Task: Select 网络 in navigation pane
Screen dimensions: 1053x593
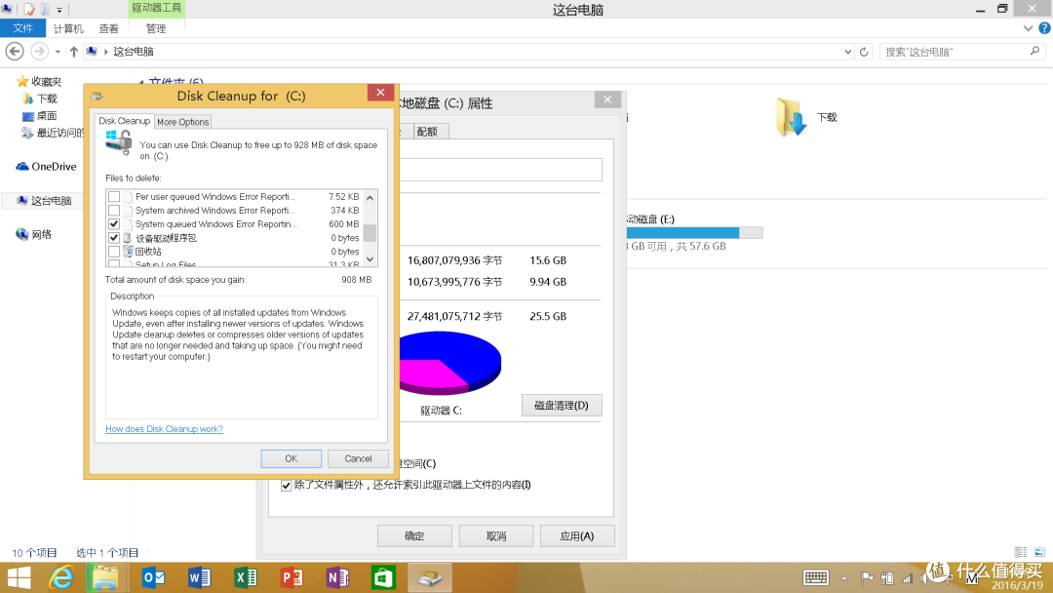Action: coord(33,234)
